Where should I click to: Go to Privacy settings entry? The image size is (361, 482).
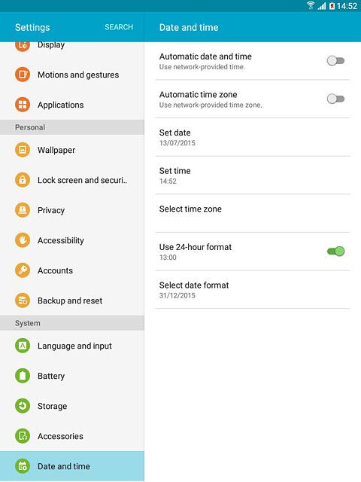point(72,210)
